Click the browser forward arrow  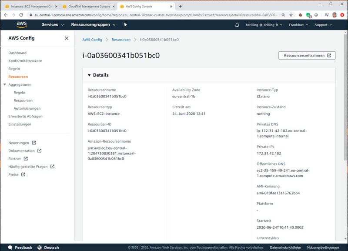pyautogui.click(x=13, y=15)
